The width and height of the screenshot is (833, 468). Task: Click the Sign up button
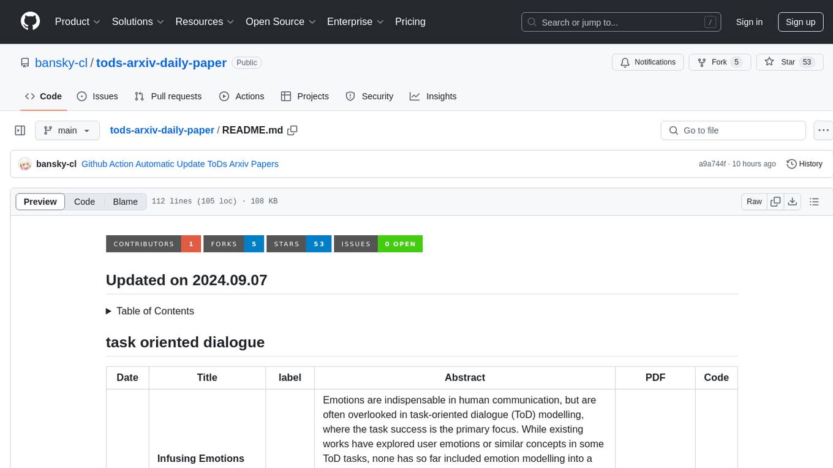click(x=801, y=22)
